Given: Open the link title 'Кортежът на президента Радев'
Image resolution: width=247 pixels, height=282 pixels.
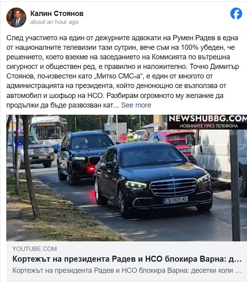Looking at the screenshot, I should click(x=127, y=259).
